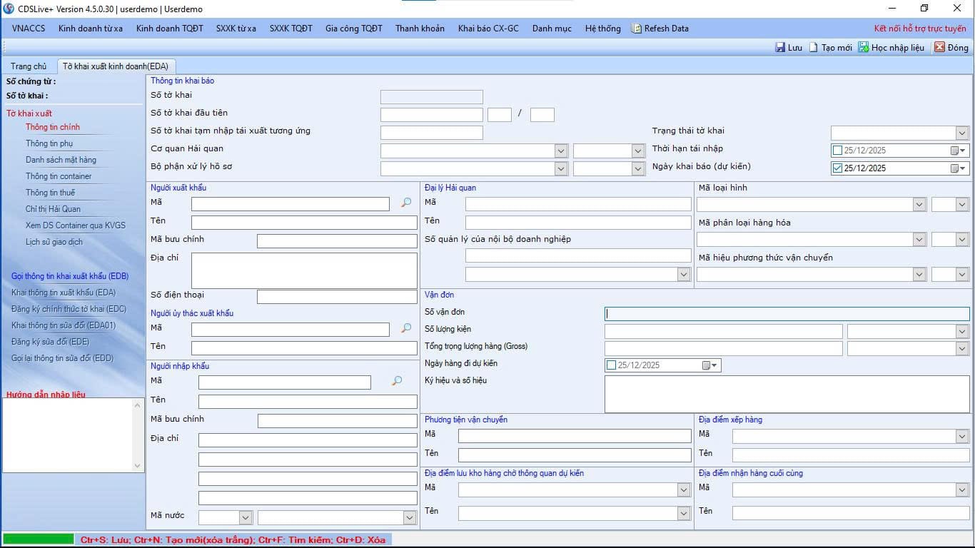Click the Tạo mới new document icon

pos(814,48)
